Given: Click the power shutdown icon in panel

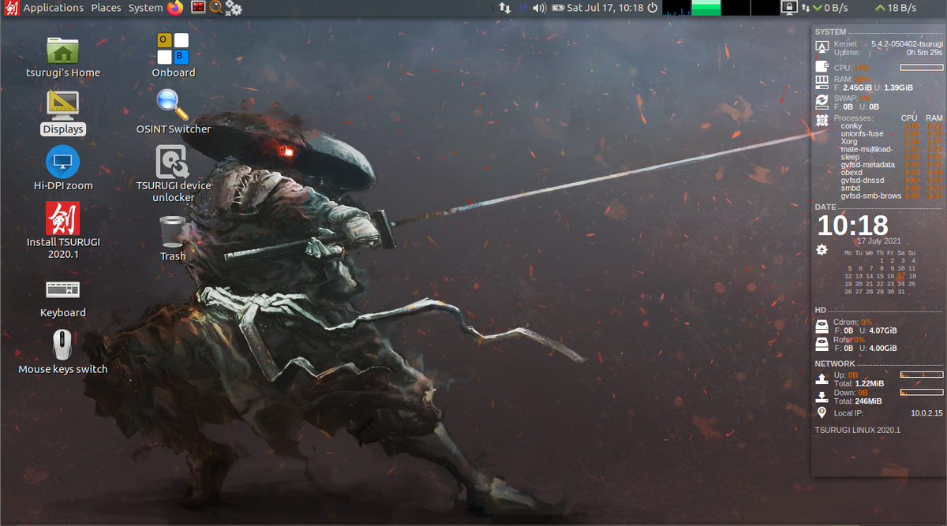Looking at the screenshot, I should [x=652, y=8].
